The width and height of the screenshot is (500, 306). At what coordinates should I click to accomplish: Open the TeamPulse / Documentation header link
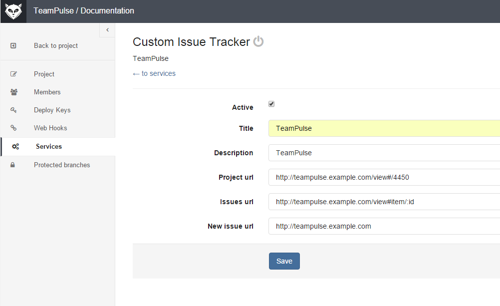(83, 11)
